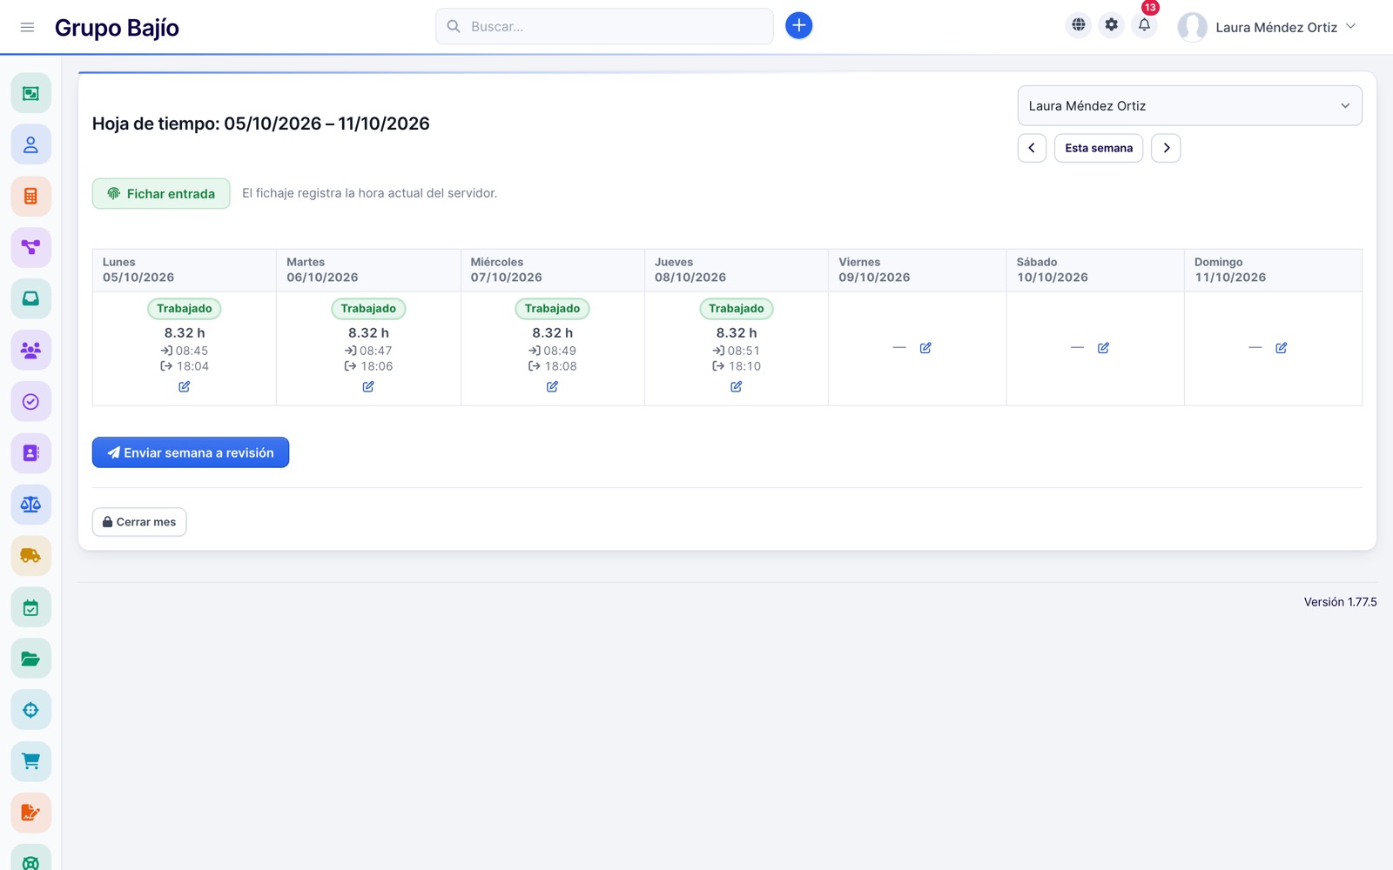The image size is (1393, 870).
Task: Edit Martes 06/10/2026 time entry
Action: click(368, 386)
